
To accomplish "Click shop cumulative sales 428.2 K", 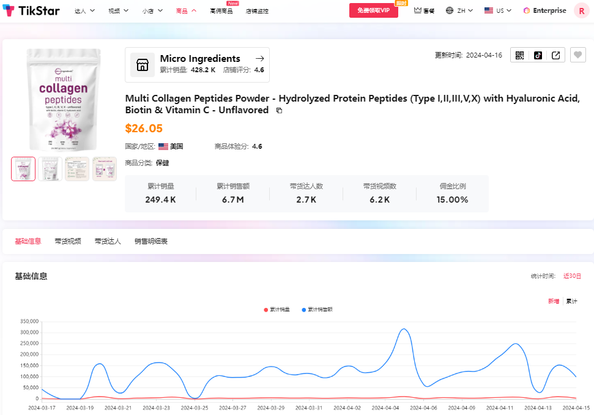I will [x=203, y=70].
